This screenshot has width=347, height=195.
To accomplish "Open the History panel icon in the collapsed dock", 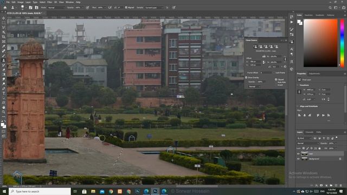I will click(292, 17).
